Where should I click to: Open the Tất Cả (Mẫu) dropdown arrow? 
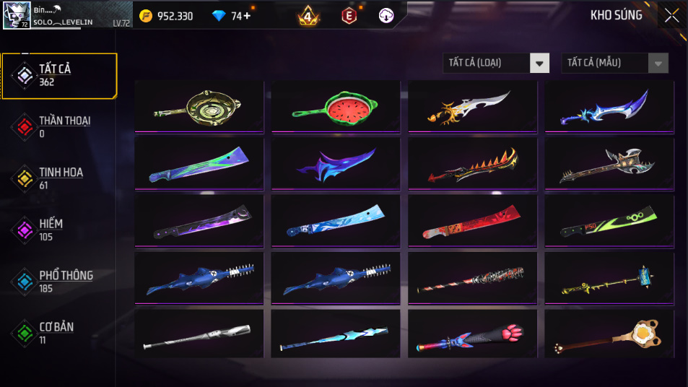tap(658, 64)
